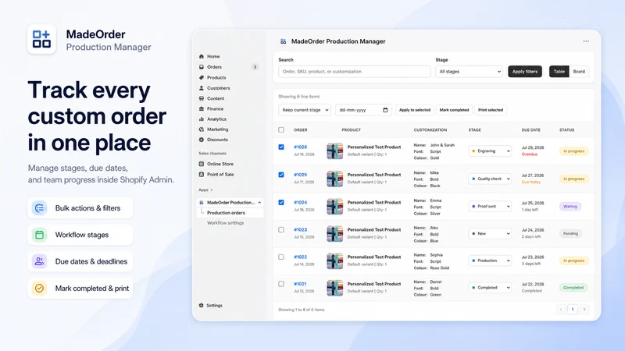Open the New stage dropdown for #1023
This screenshot has height=351, width=625.
(490, 233)
